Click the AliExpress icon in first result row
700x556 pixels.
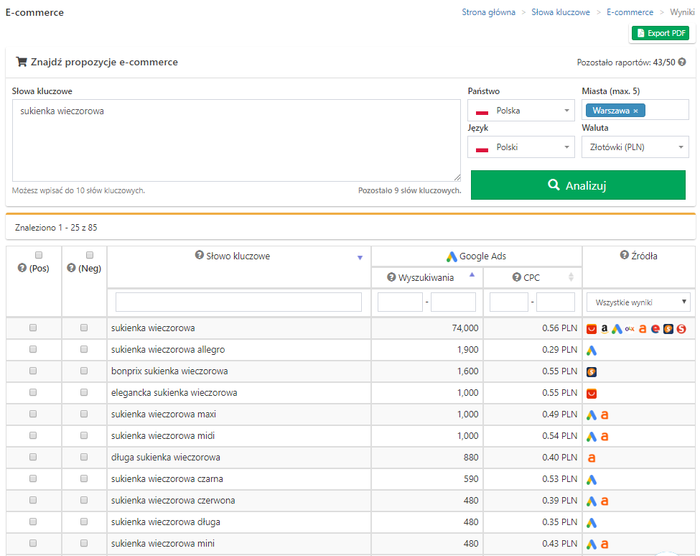pyautogui.click(x=592, y=328)
